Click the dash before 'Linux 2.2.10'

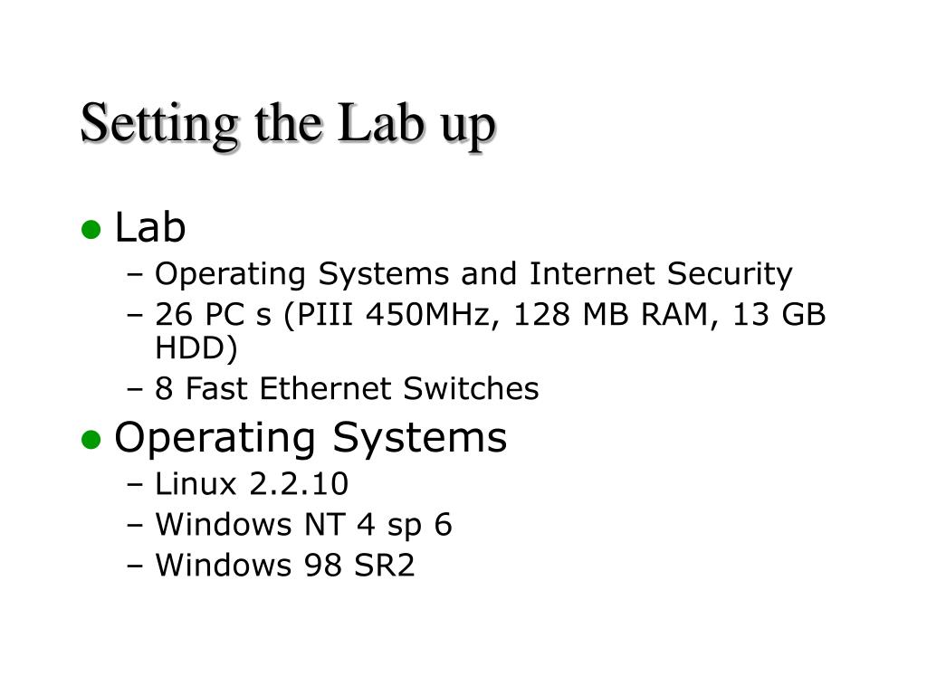(135, 485)
